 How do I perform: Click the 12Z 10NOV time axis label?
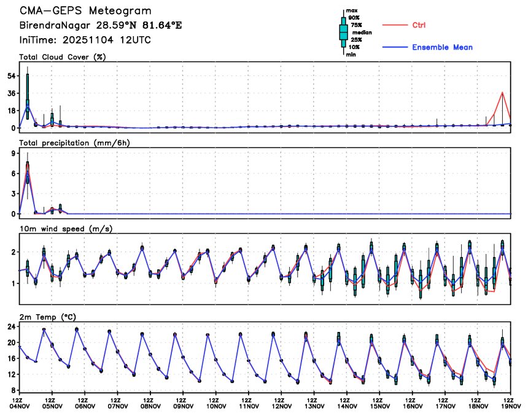coord(216,403)
